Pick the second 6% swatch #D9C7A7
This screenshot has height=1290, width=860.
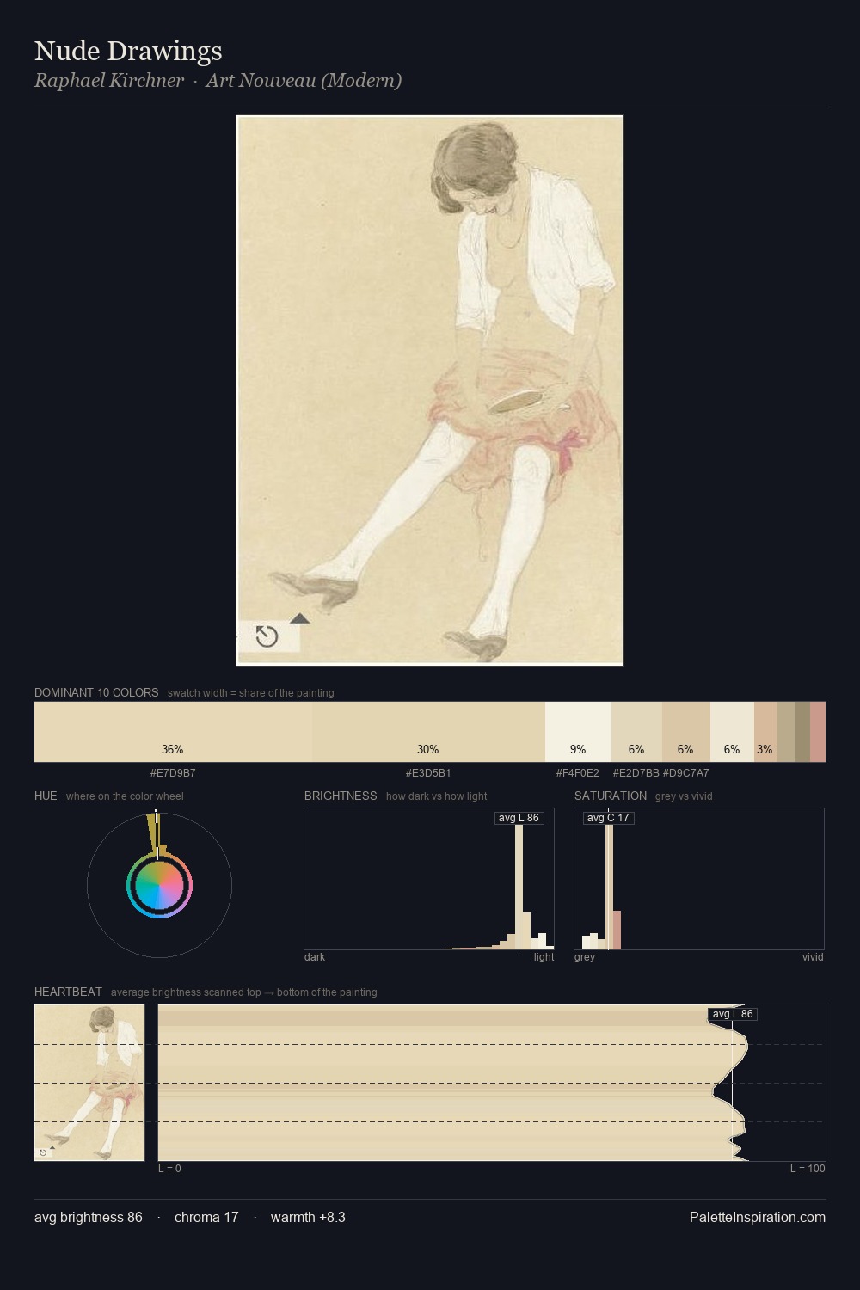point(685,732)
